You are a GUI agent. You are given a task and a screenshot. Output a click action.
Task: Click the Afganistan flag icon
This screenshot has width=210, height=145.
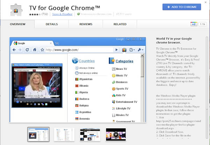click(77, 79)
